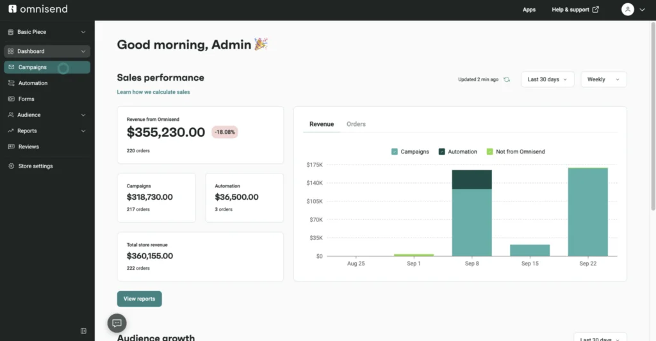Refresh sales data with the sync icon
This screenshot has width=656, height=341.
tap(507, 79)
